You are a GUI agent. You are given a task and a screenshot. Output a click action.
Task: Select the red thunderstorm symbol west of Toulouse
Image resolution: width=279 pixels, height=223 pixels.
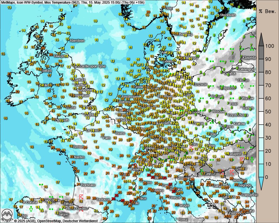pos(81,197)
